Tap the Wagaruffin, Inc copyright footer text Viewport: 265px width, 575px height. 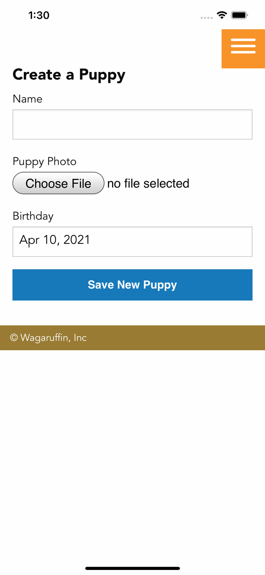coord(48,338)
